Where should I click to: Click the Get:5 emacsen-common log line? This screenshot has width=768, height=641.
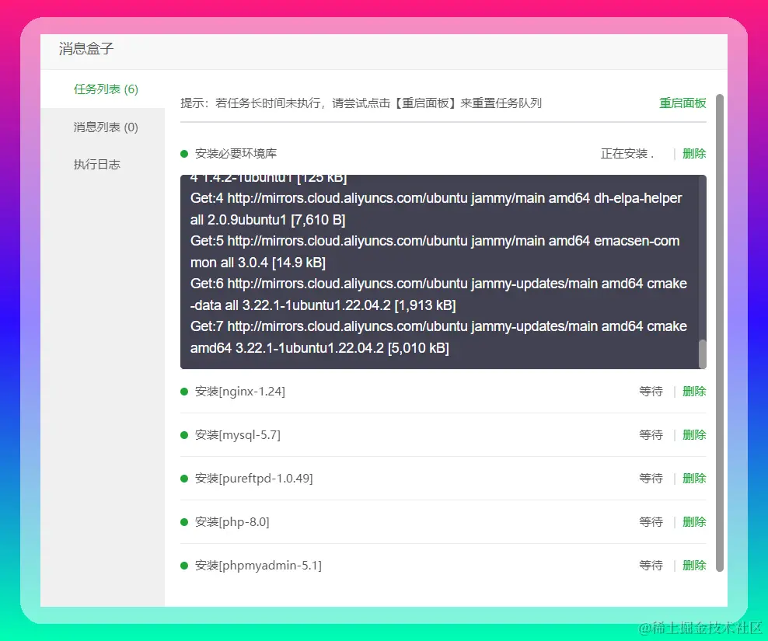coord(435,252)
